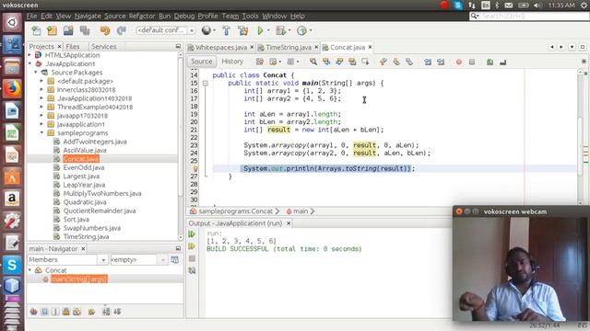Select LeapYear.java in project tree
Screen dimensions: 590x331
(x=84, y=185)
